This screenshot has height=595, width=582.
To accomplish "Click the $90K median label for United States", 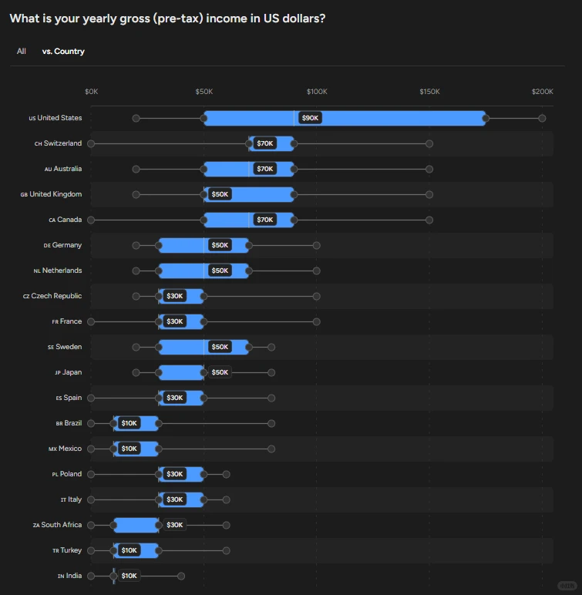I will [x=310, y=118].
